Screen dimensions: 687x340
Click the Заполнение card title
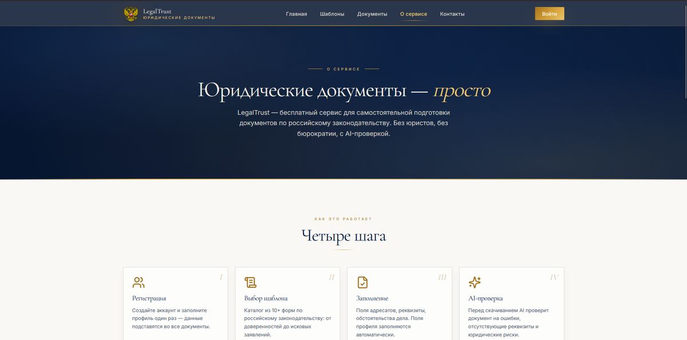pyautogui.click(x=372, y=298)
